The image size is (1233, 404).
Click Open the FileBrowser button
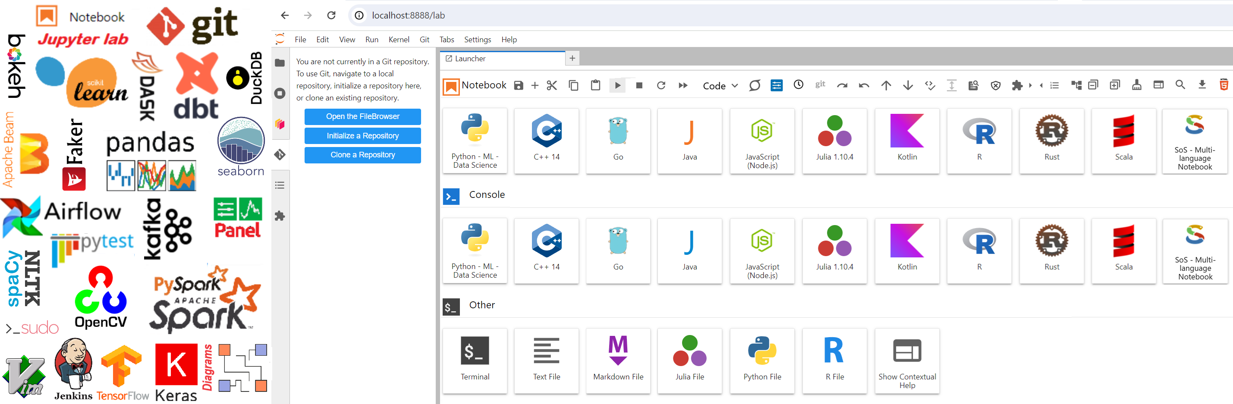click(362, 116)
